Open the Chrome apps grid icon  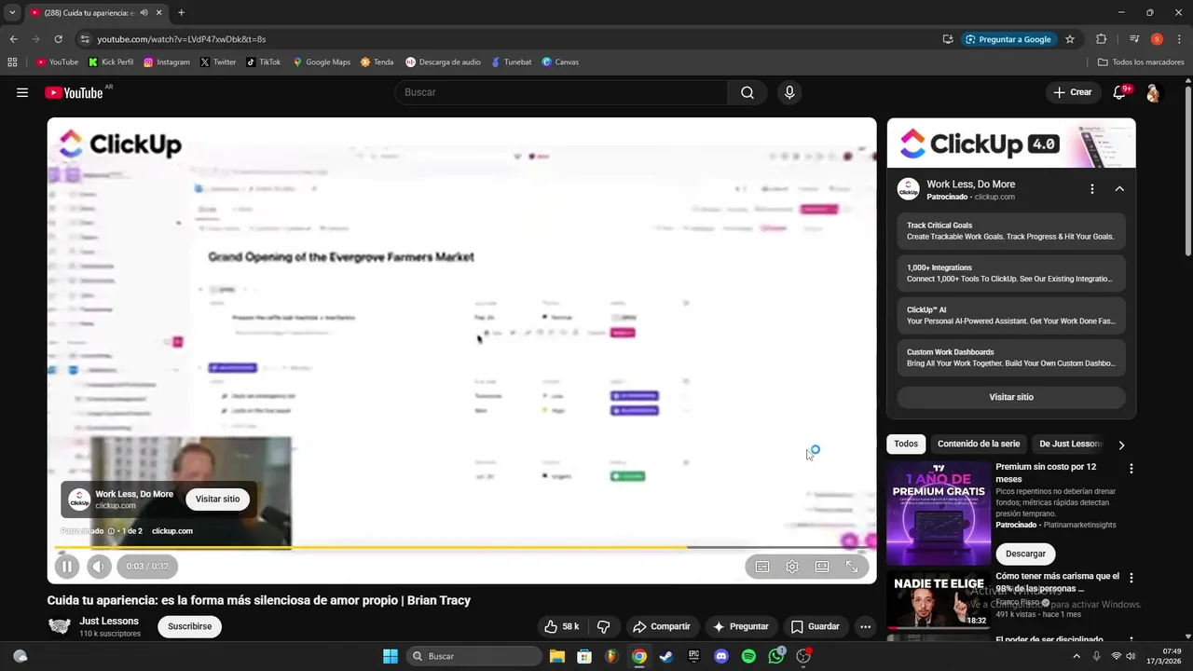point(12,62)
